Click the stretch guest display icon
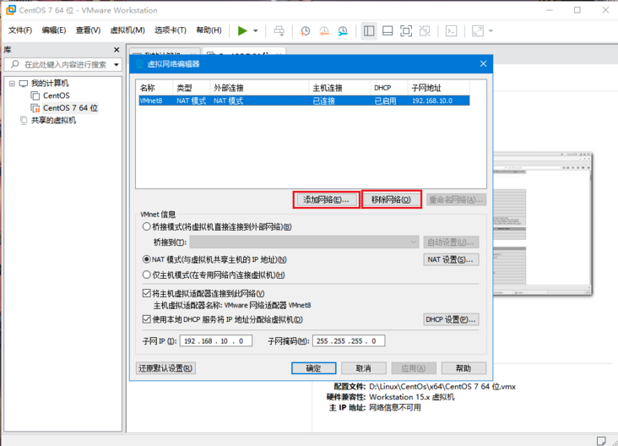 tap(478, 30)
